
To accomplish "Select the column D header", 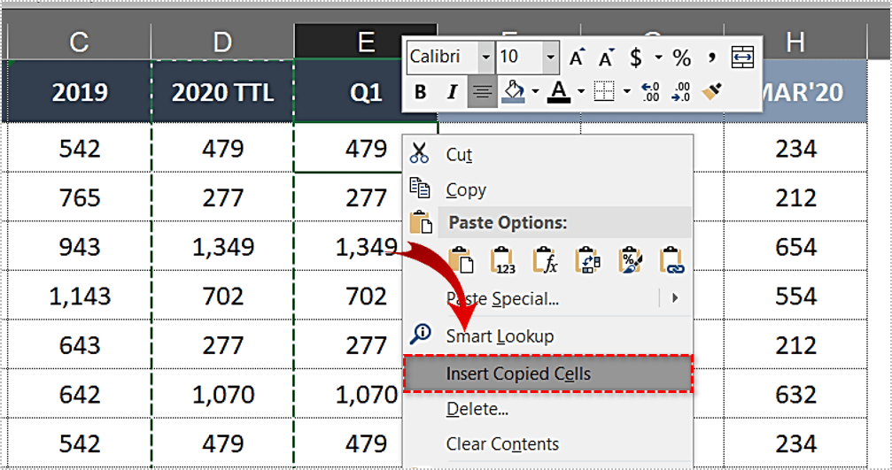I will [222, 42].
